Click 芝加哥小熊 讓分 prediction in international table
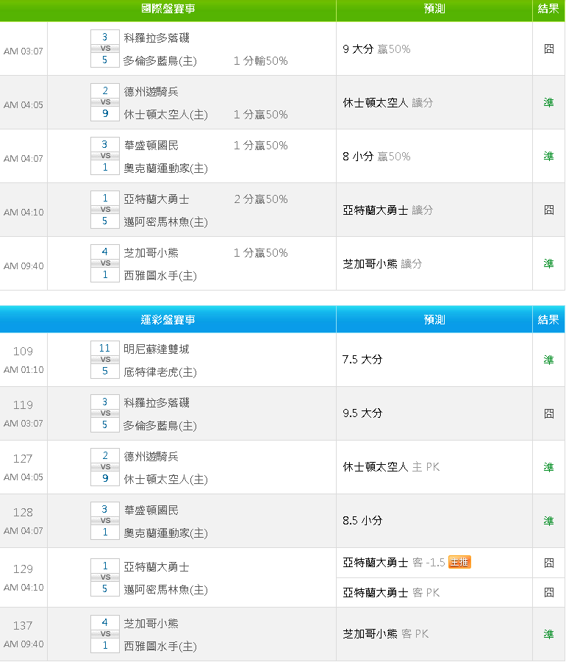Image resolution: width=566 pixels, height=662 pixels. point(382,263)
